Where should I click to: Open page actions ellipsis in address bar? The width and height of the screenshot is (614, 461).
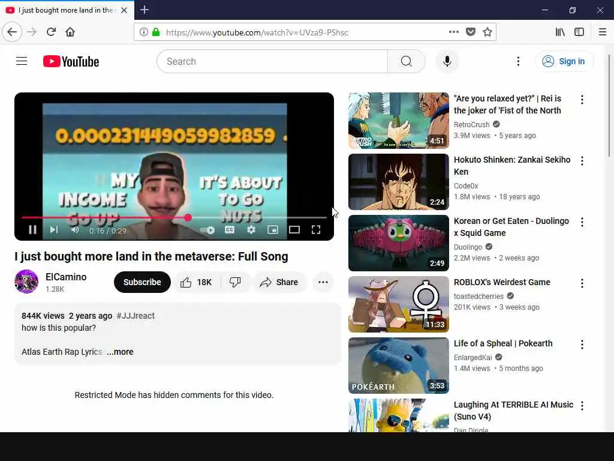point(453,32)
